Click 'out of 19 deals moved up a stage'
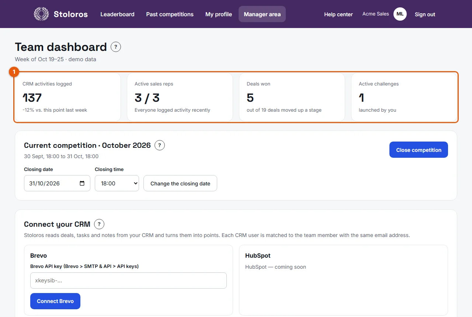This screenshot has height=317, width=472. click(x=284, y=110)
